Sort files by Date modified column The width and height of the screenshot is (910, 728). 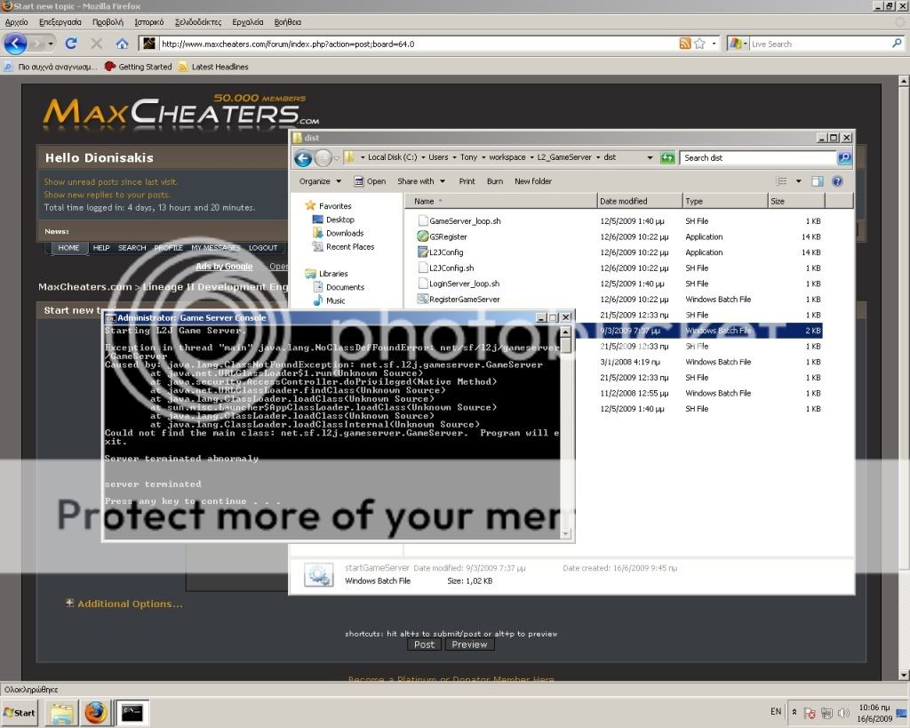(x=624, y=202)
